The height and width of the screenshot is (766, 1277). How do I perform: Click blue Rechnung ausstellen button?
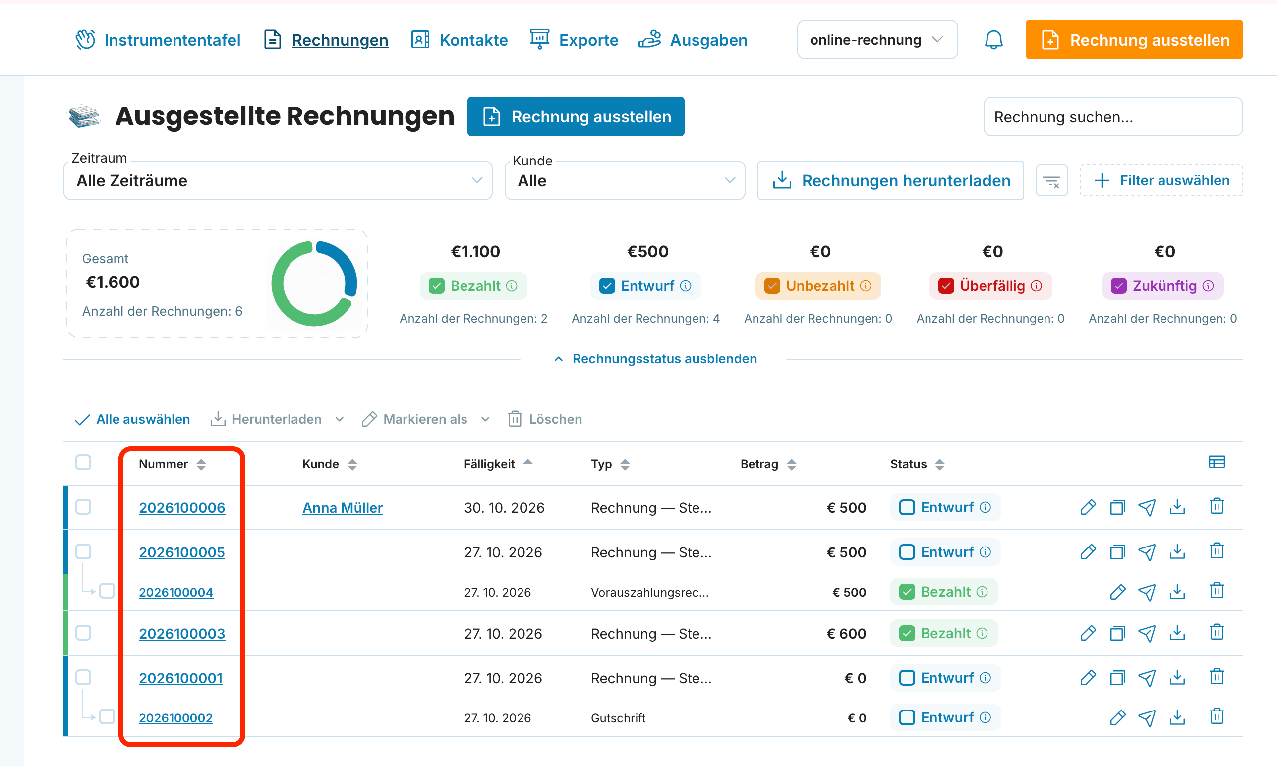pyautogui.click(x=576, y=116)
